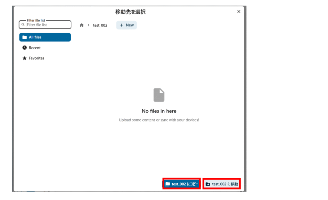Move to test_002 using the 'test_002 に移動' button
The width and height of the screenshot is (328, 200).
[222, 184]
